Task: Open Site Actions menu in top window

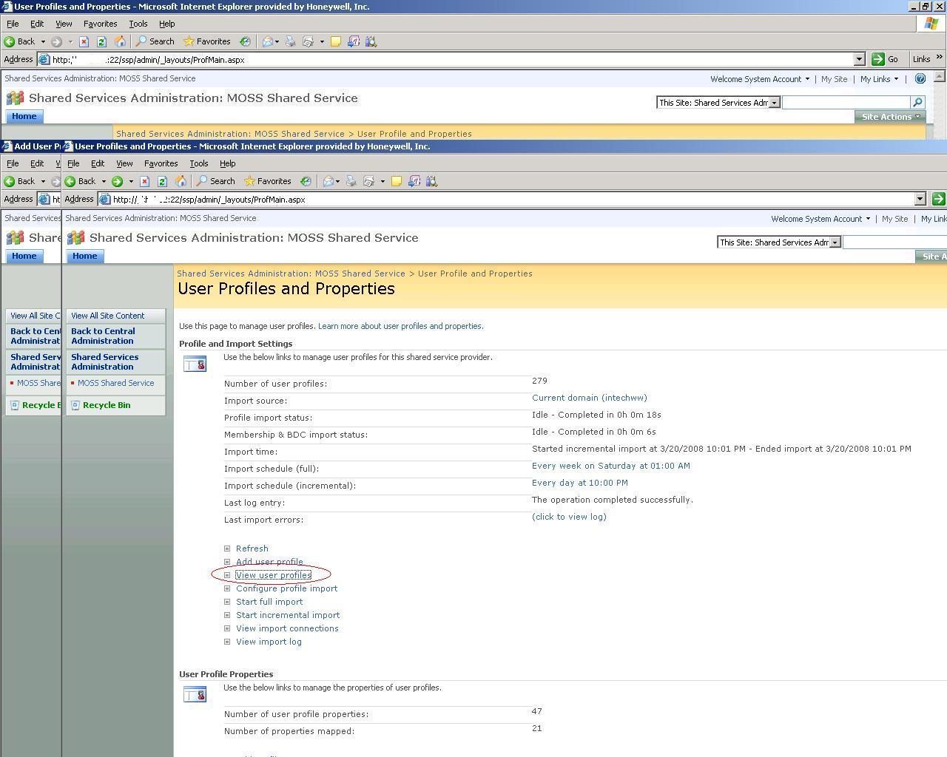Action: coord(891,117)
